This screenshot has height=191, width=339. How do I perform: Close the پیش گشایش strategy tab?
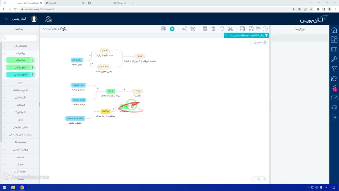pos(226,35)
